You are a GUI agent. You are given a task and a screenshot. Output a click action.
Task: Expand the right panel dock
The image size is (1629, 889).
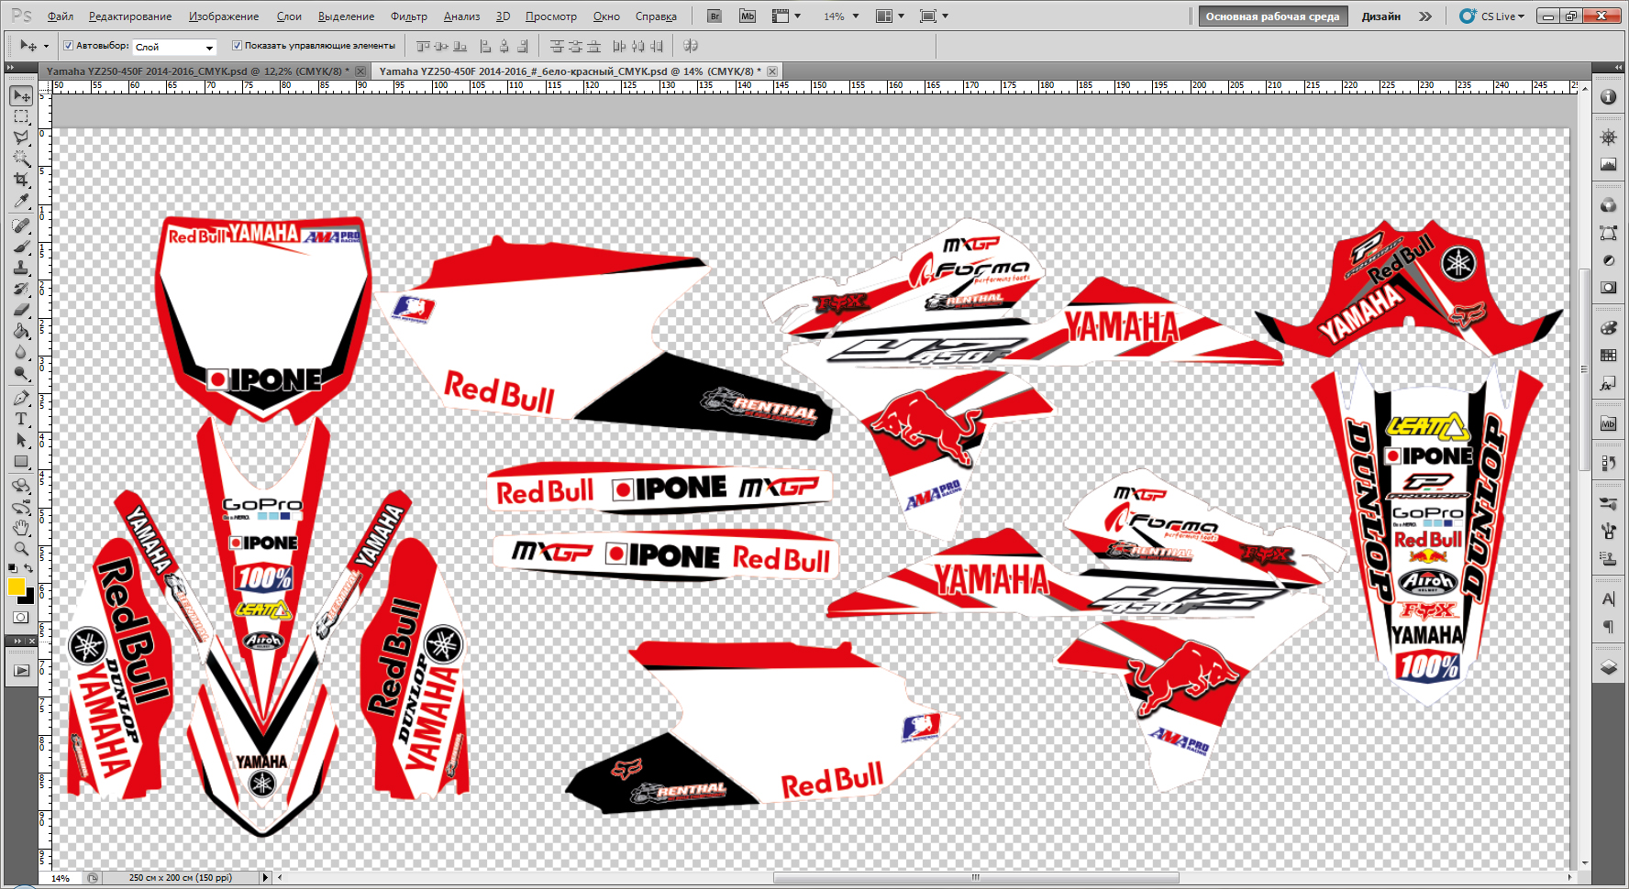pyautogui.click(x=1618, y=68)
